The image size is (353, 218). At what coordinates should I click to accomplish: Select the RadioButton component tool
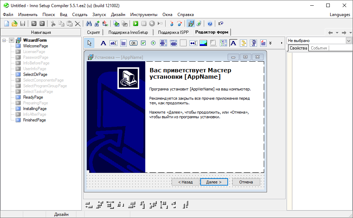pos(153,43)
